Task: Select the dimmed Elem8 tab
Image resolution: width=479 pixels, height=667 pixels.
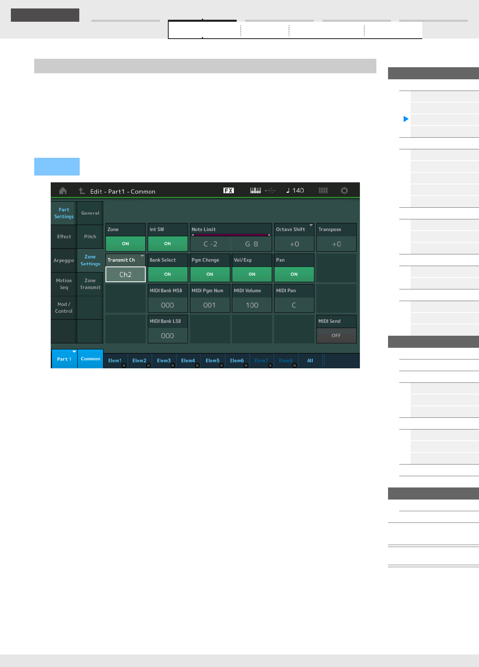Action: coord(286,361)
